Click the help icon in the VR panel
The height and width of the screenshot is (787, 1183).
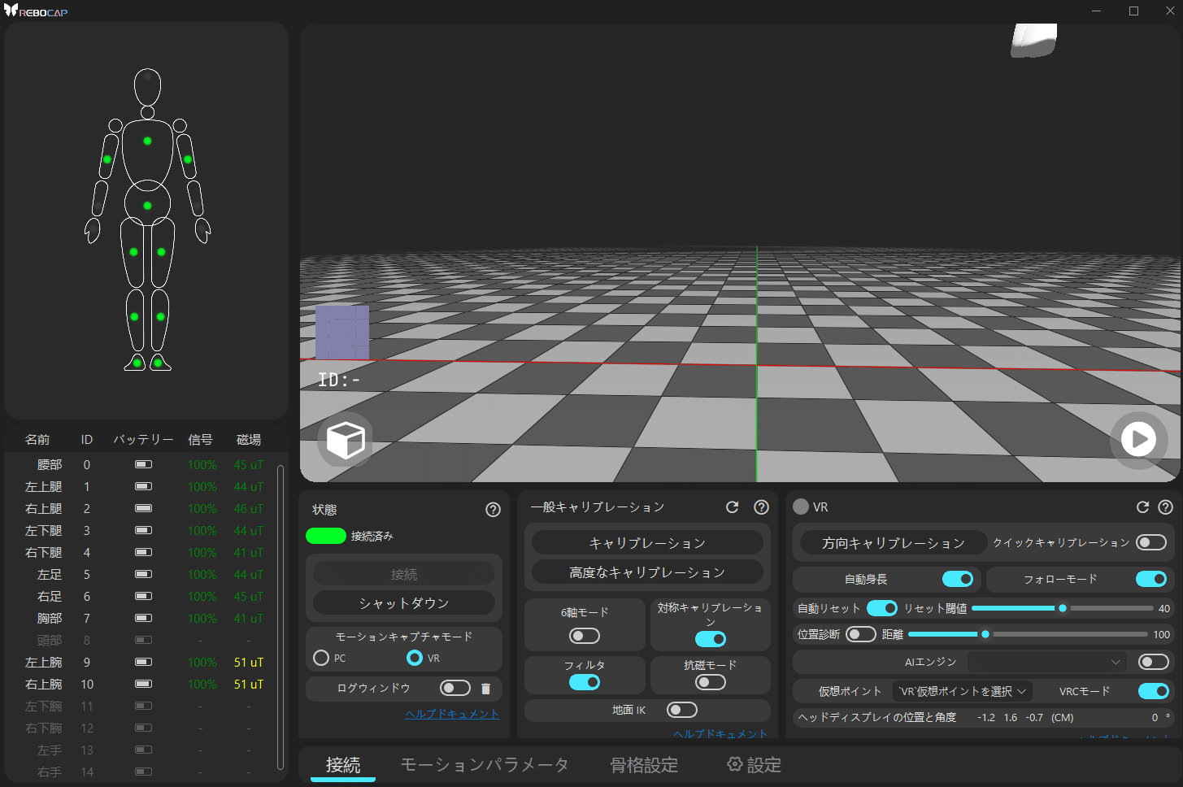click(1164, 507)
